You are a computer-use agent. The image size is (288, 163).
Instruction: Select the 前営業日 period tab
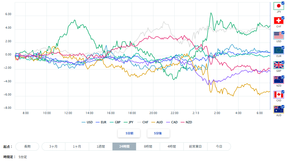(x=195, y=146)
